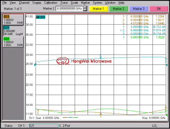Open the Help menu
Viewport: 170px width, 129px height.
point(121,3)
